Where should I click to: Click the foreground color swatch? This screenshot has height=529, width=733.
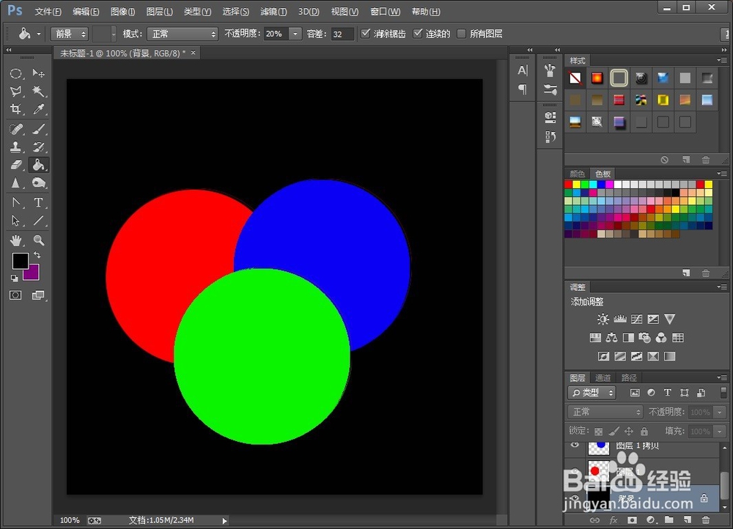[x=20, y=261]
